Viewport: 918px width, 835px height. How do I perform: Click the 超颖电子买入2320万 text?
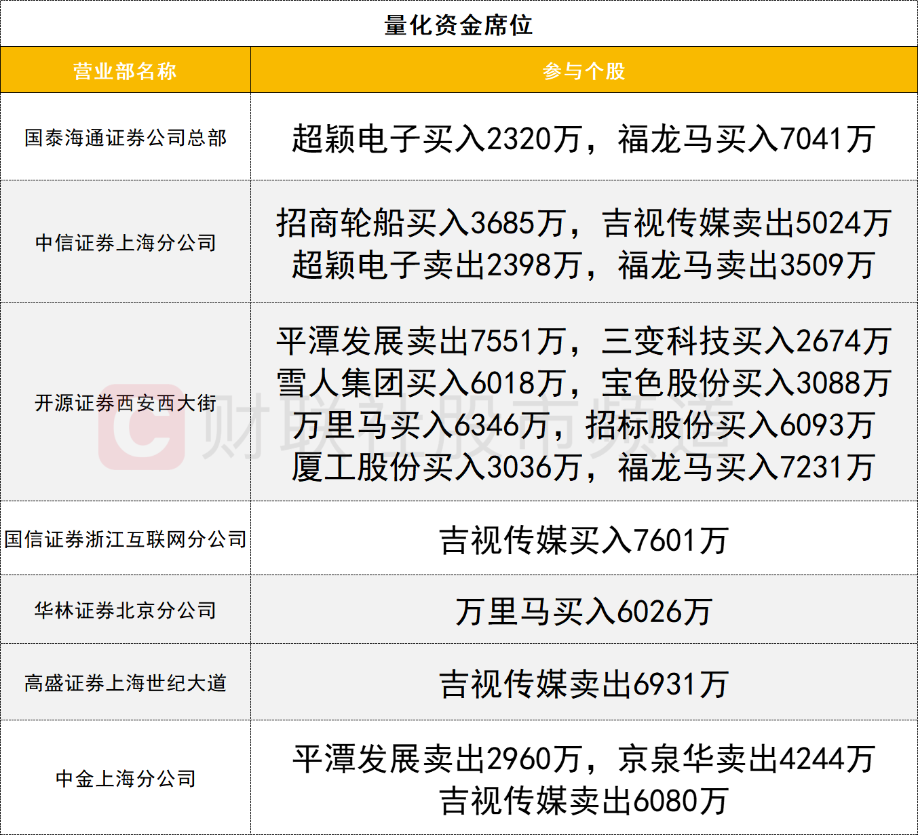(437, 139)
